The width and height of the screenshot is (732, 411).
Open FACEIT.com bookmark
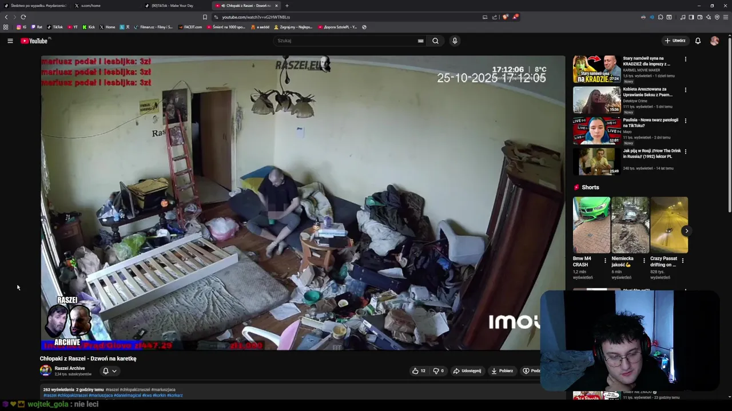pyautogui.click(x=190, y=27)
